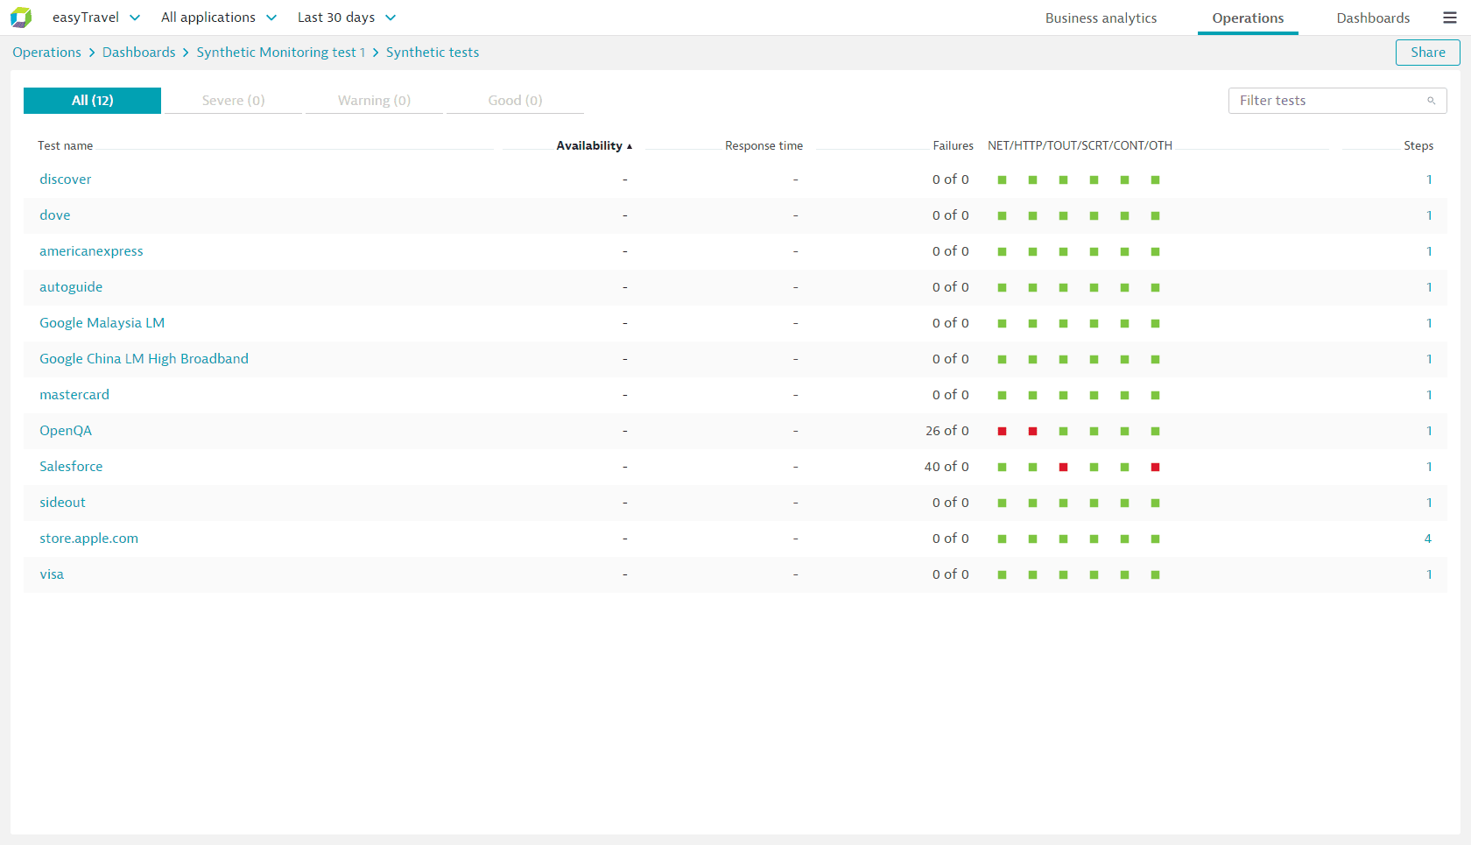
Task: Click sideout's green HTTP status square
Action: [x=1033, y=503]
